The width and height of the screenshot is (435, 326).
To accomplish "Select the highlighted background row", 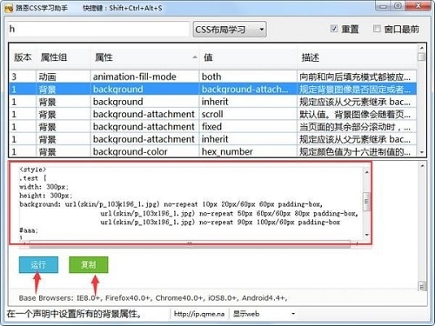I will pos(213,89).
